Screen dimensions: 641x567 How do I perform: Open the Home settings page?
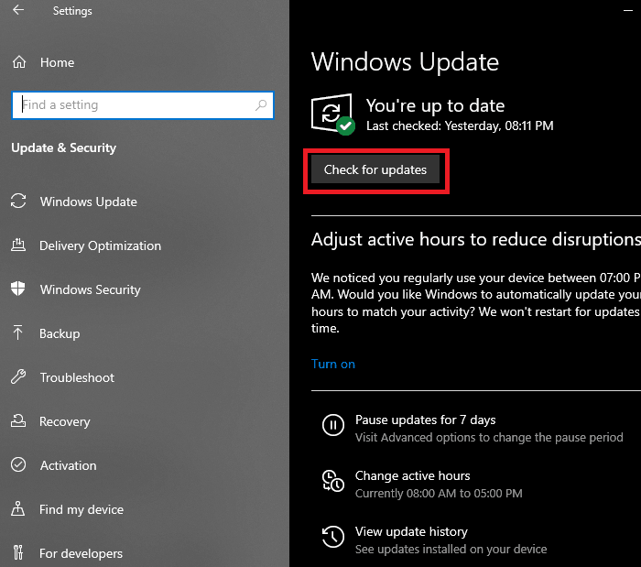[57, 62]
